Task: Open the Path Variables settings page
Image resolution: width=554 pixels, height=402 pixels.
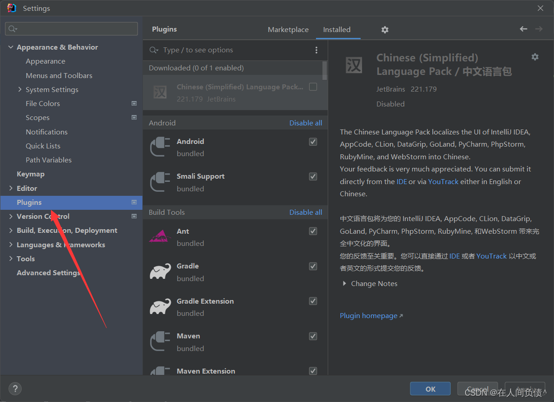Action: pos(49,160)
